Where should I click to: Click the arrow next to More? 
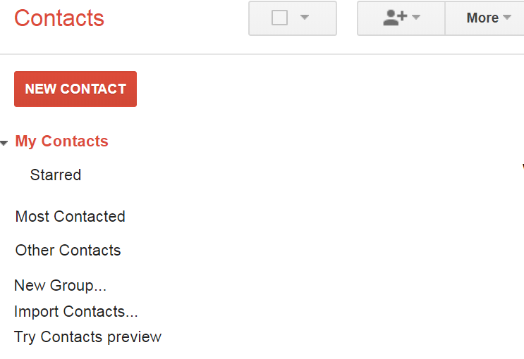click(x=506, y=18)
